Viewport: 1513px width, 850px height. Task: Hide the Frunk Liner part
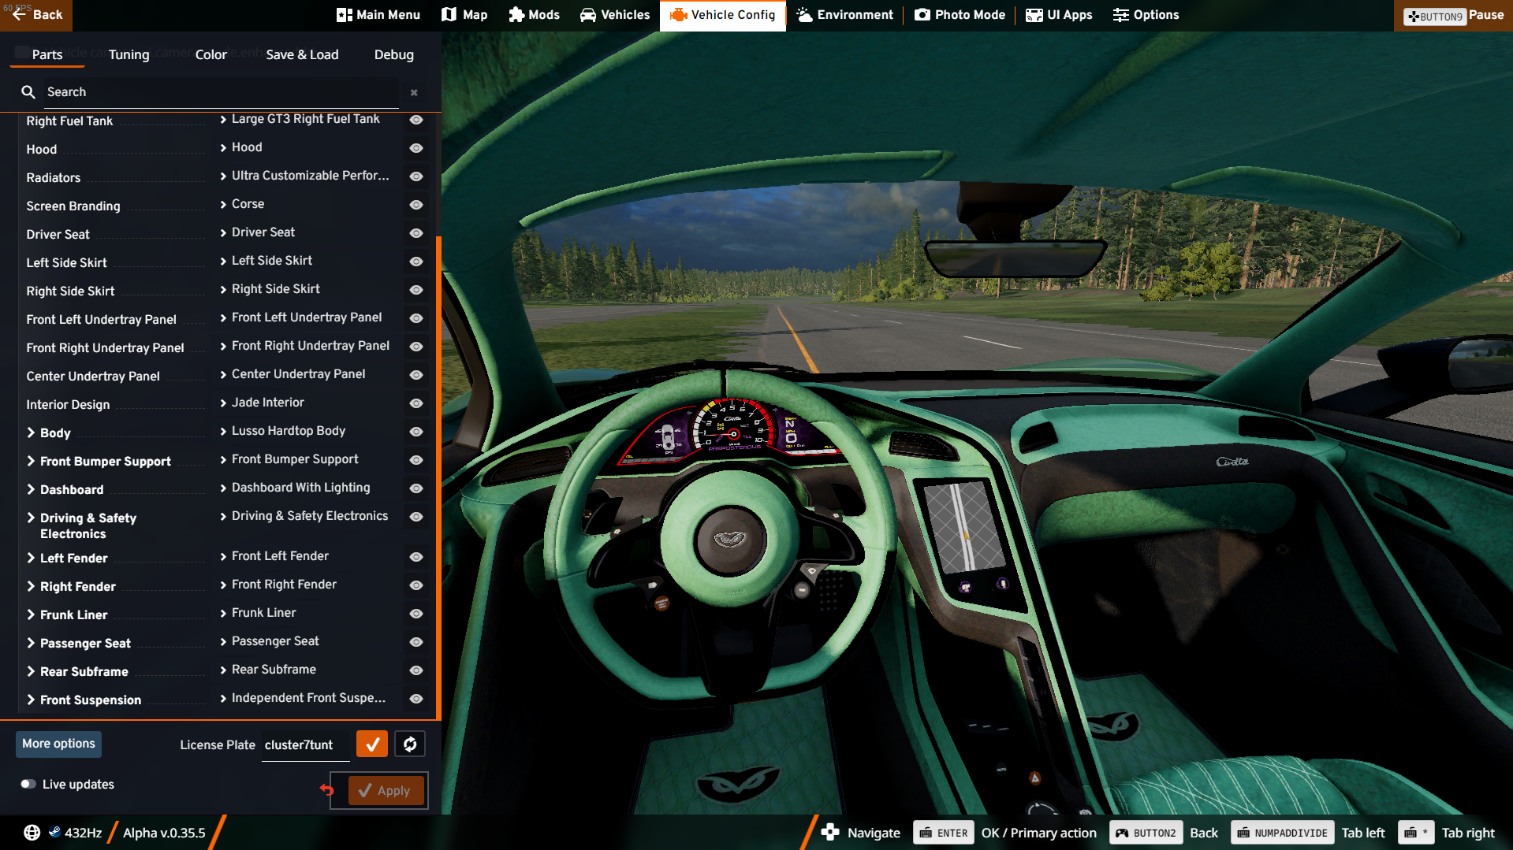[x=416, y=614]
